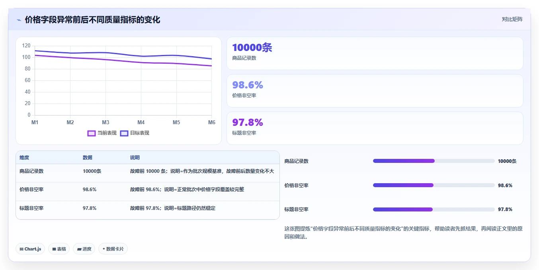Click the M4 axis label
Screen dimensions: 539x270
[x=141, y=122]
